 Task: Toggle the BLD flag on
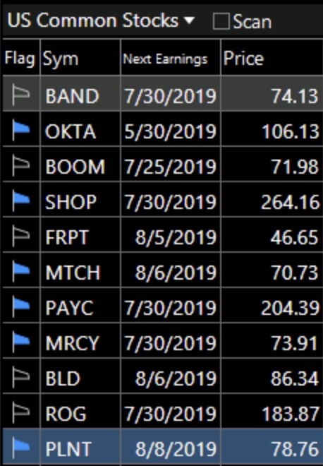(20, 376)
